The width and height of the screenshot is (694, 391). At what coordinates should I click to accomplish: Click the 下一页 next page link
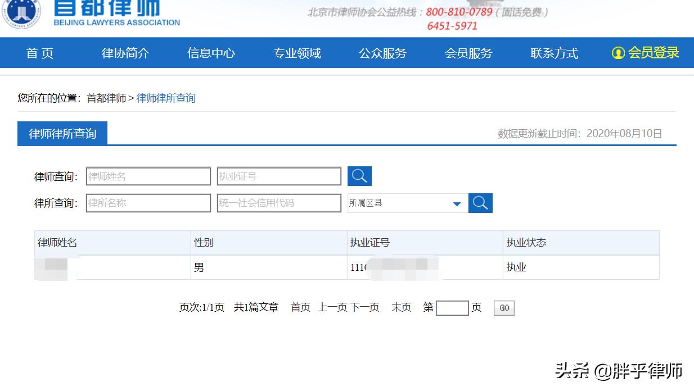[x=368, y=307]
